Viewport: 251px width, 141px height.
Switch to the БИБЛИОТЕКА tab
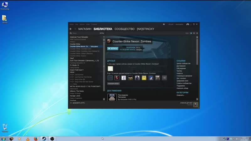[103, 29]
